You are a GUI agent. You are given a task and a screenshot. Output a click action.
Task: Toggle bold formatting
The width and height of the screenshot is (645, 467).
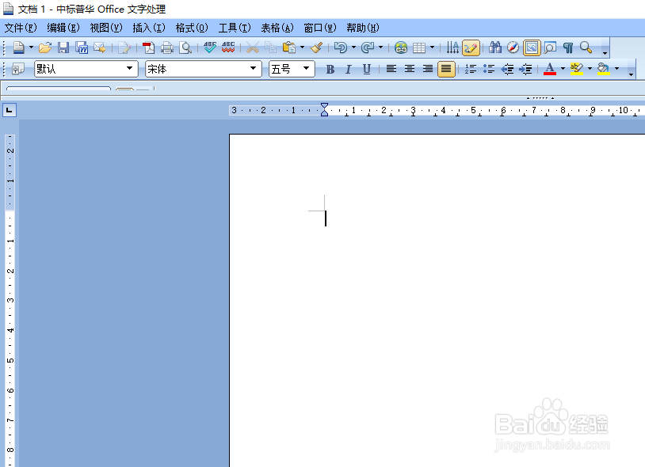point(331,68)
